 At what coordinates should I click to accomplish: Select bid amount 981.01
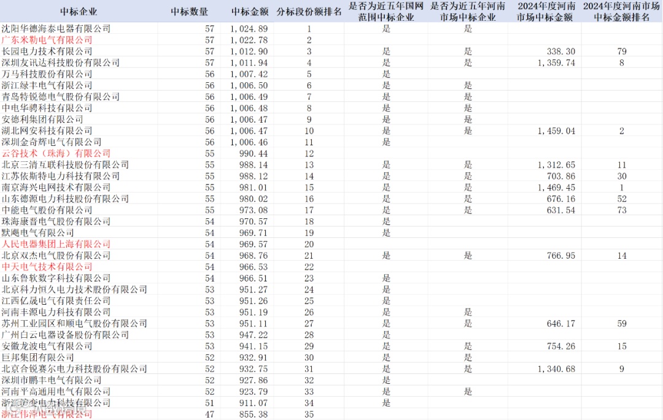coord(254,188)
